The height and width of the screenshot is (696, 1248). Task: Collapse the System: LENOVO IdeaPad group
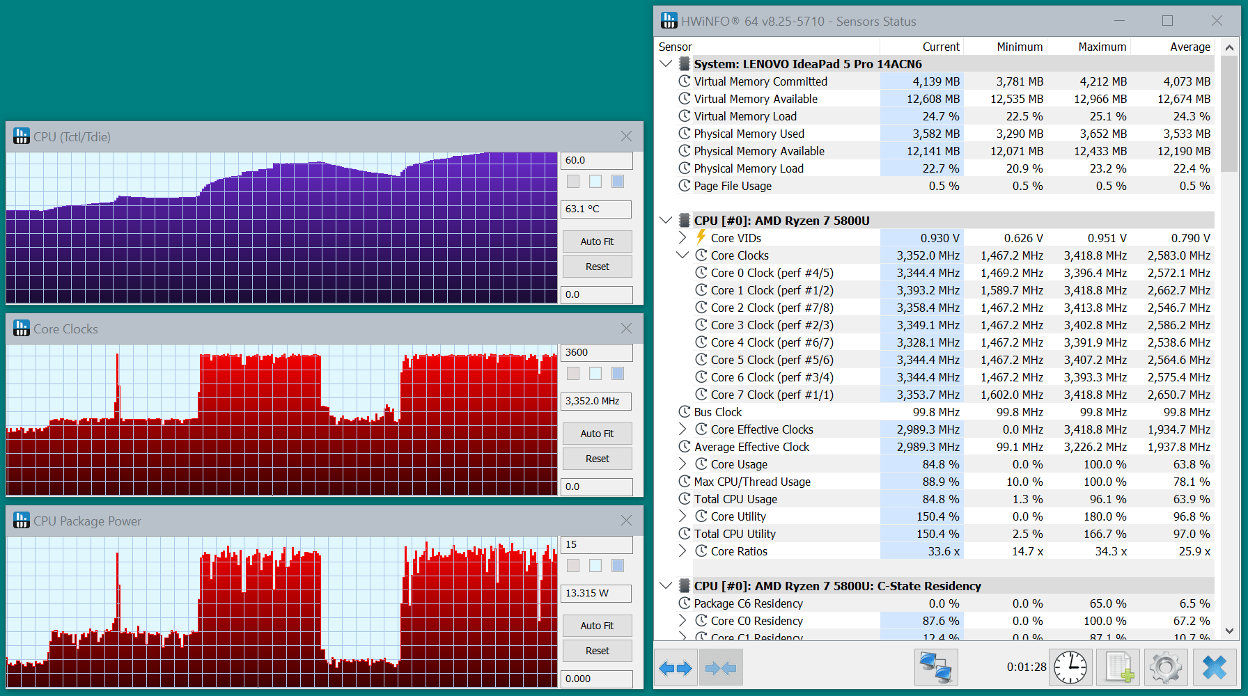(666, 63)
